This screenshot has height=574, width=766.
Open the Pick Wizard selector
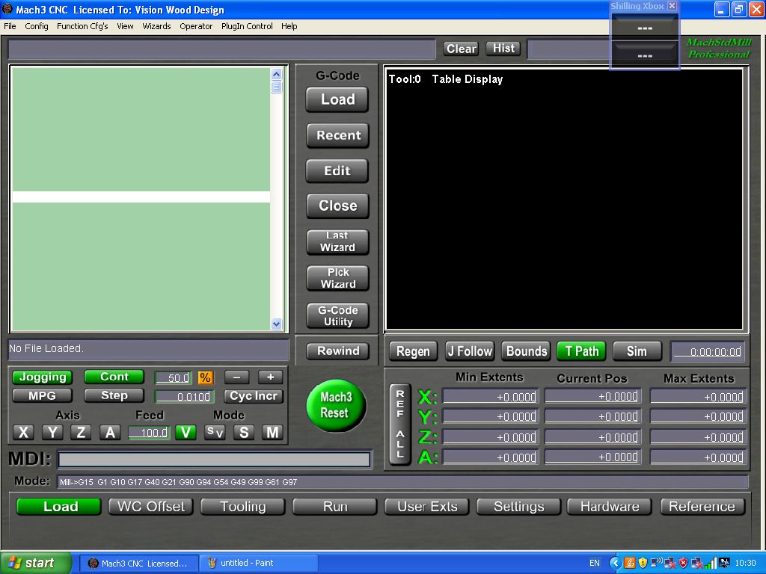click(337, 278)
